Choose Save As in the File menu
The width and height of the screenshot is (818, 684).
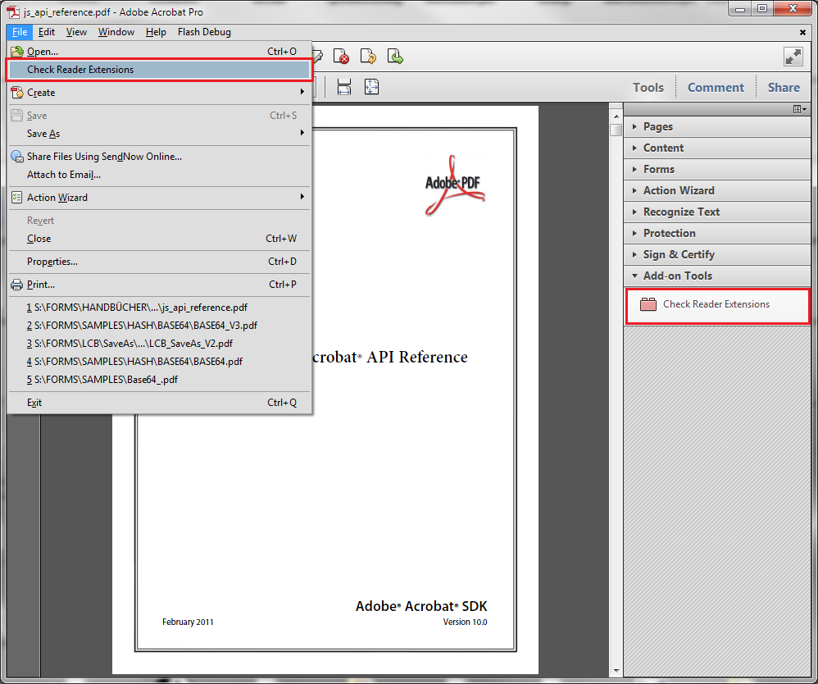pos(160,134)
